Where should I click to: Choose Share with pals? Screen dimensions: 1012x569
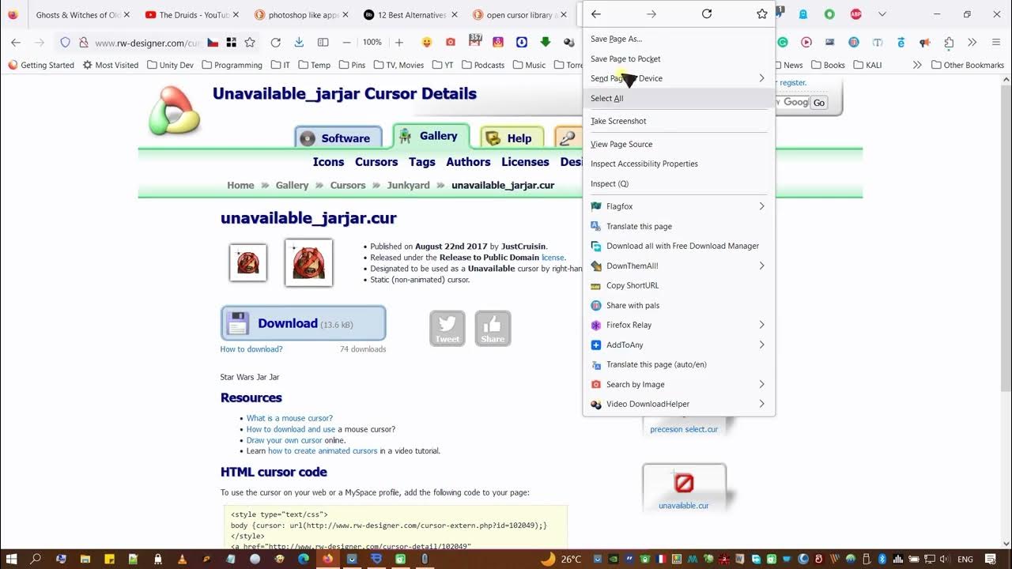(x=678, y=305)
